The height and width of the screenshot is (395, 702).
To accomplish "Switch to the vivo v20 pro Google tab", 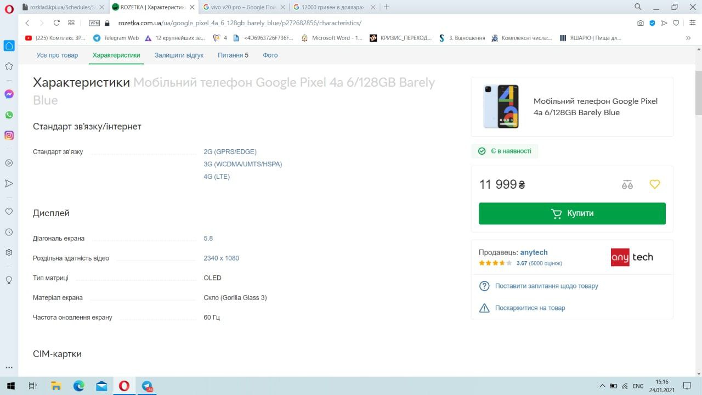I will point(244,7).
